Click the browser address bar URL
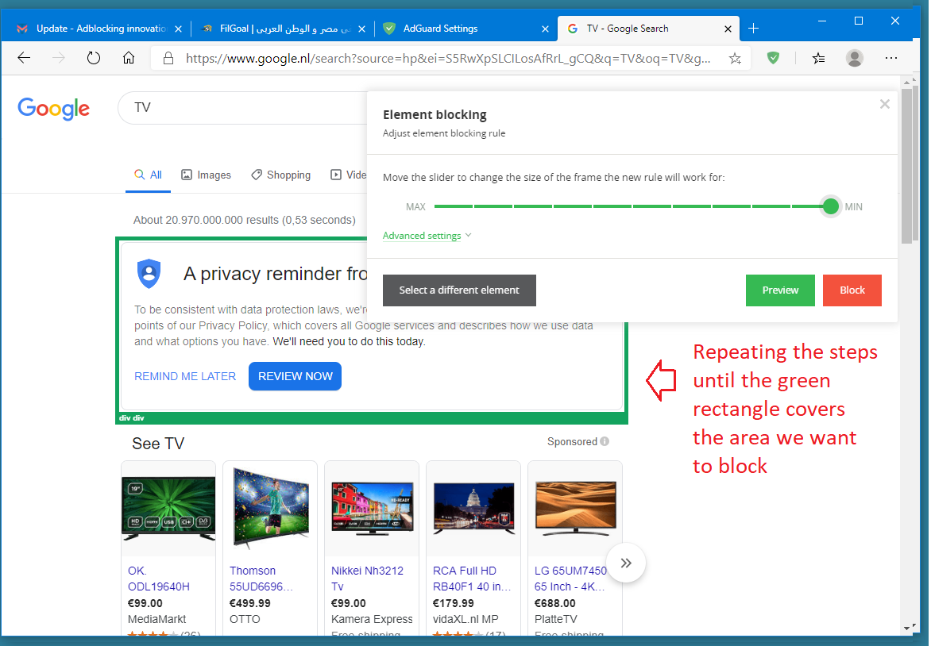The width and height of the screenshot is (931, 646). (448, 58)
